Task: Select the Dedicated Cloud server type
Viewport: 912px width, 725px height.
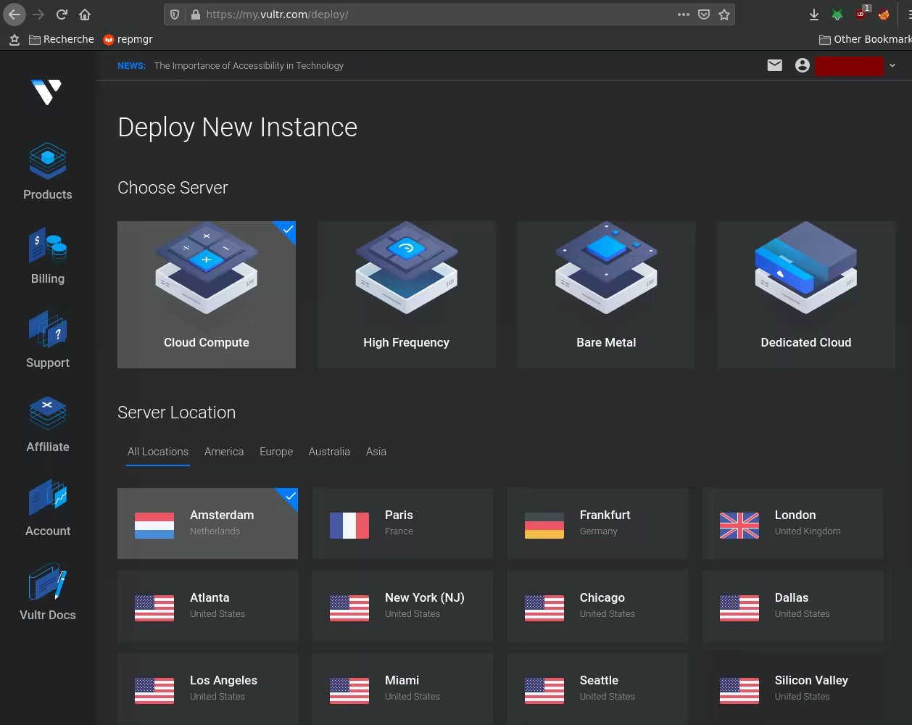Action: pos(805,294)
